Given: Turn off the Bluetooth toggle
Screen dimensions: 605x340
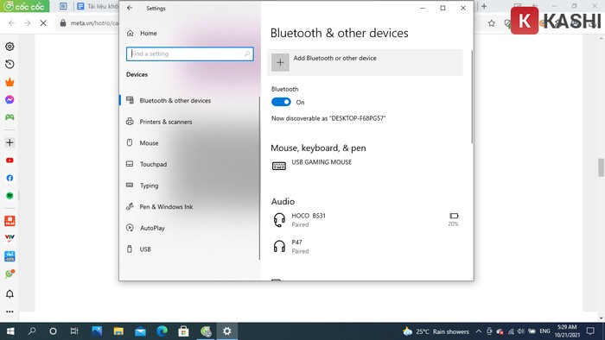Looking at the screenshot, I should (281, 102).
